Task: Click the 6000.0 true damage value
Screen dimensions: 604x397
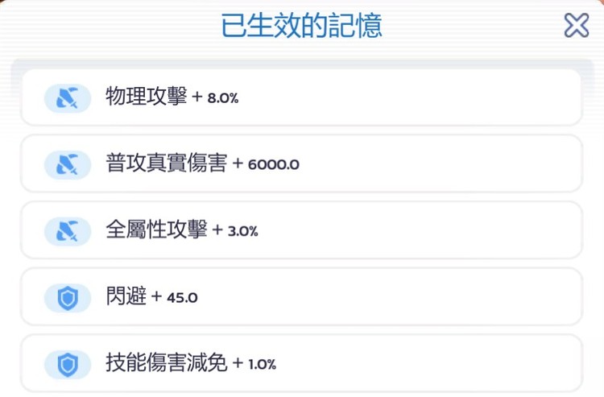Action: point(274,165)
